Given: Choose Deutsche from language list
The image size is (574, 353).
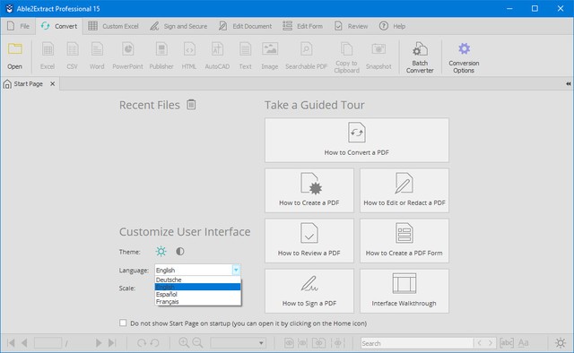Looking at the screenshot, I should 197,280.
